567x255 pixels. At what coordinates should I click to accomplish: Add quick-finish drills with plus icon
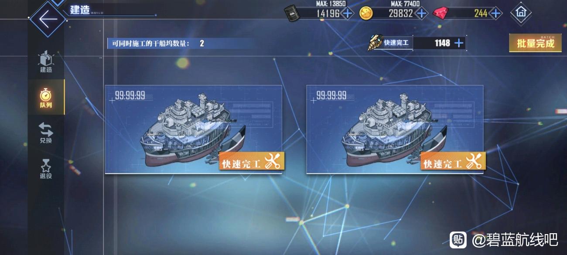tap(459, 43)
